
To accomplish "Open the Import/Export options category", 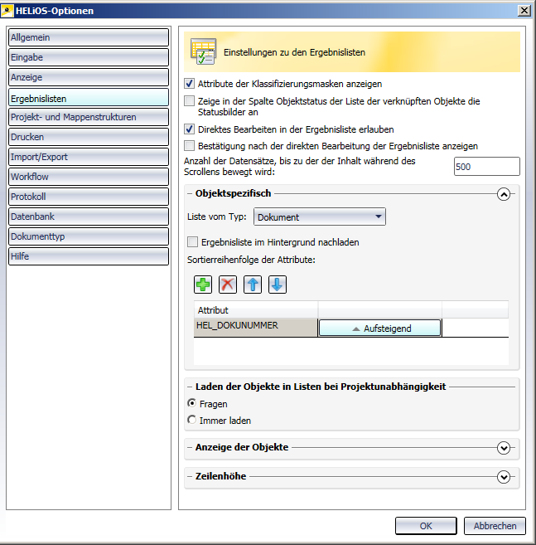I will point(89,157).
